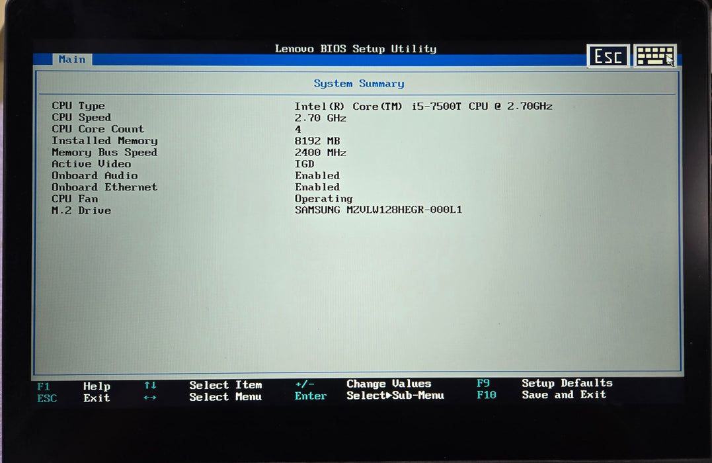The height and width of the screenshot is (463, 712).
Task: Select the M.2 Drive label
Action: [x=81, y=210]
